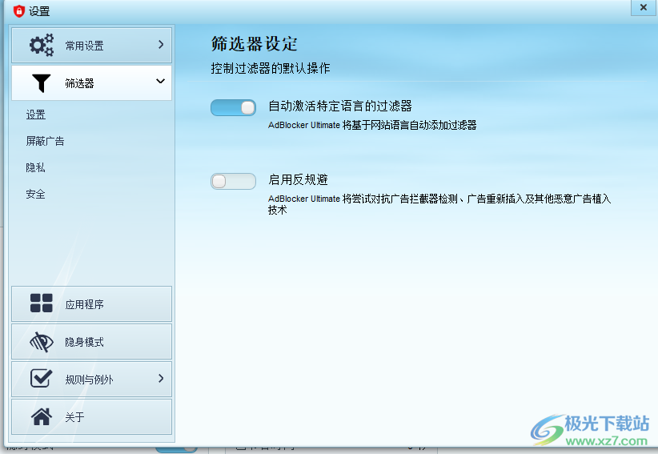Viewport: 658px width, 454px height.
Task: Click the crossed-eye 隐身模式 icon
Action: (x=42, y=342)
